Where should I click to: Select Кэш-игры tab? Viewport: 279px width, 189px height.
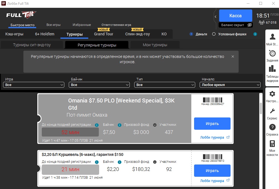14,34
